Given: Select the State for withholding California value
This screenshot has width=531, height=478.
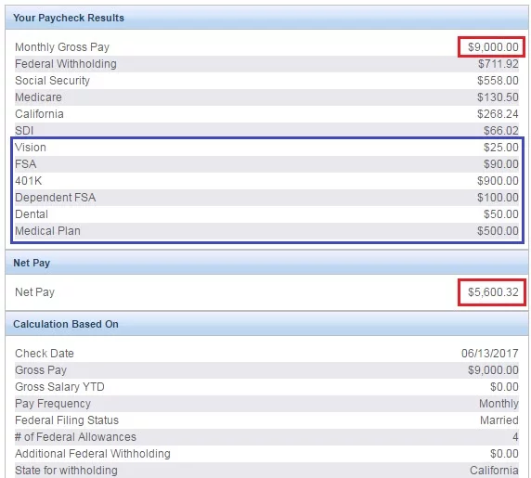Looking at the screenshot, I should click(494, 471).
